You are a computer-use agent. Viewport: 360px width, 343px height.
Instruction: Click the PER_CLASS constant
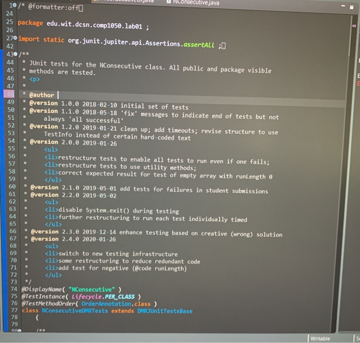(120, 297)
